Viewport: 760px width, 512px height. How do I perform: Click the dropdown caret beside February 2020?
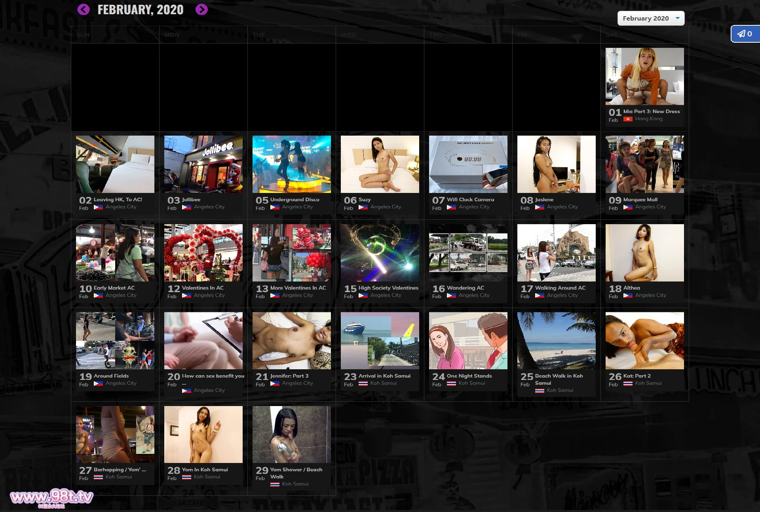(x=678, y=18)
